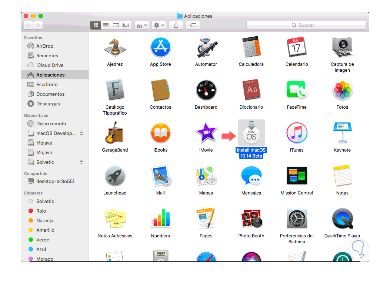The width and height of the screenshot is (390, 291).
Task: Filter by the Naranja orange tag
Action: (55, 220)
